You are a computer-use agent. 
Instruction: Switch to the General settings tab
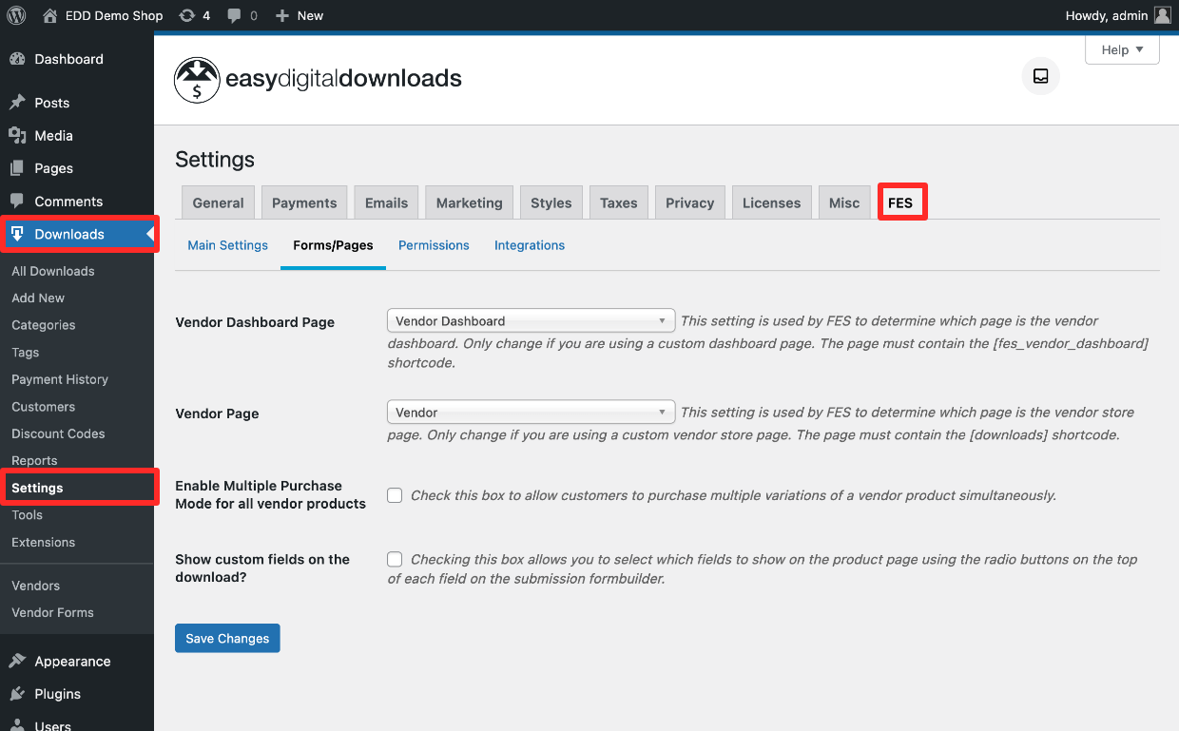(x=218, y=202)
